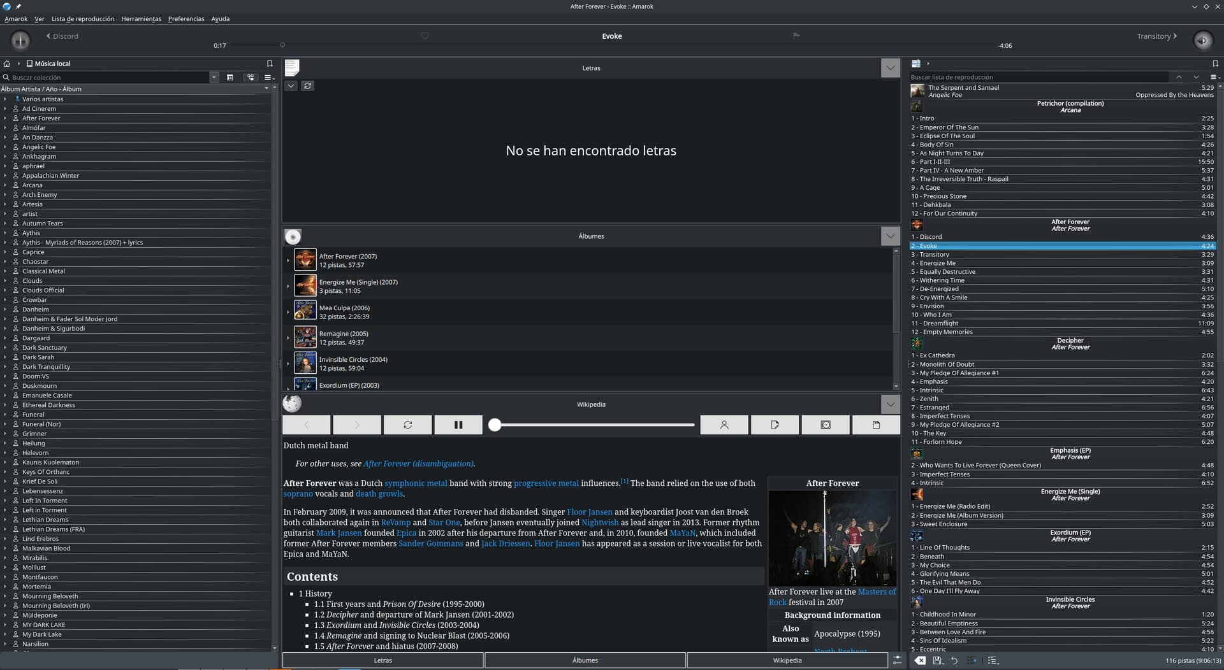Viewport: 1224px width, 670px height.
Task: Switch to the Álbumes bottom tab
Action: 585,660
